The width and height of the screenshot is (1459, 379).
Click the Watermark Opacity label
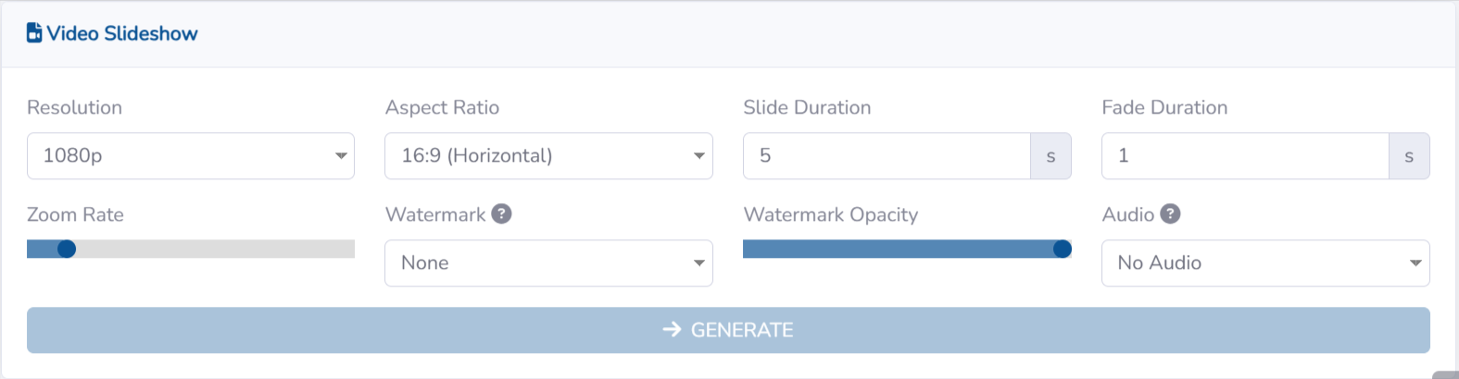click(830, 214)
